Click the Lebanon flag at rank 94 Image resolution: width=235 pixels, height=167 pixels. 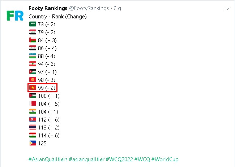pyautogui.click(x=33, y=64)
